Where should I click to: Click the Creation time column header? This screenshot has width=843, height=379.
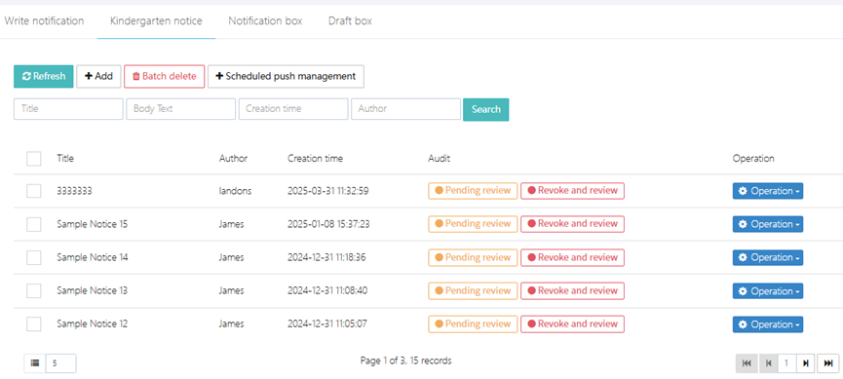(x=315, y=159)
